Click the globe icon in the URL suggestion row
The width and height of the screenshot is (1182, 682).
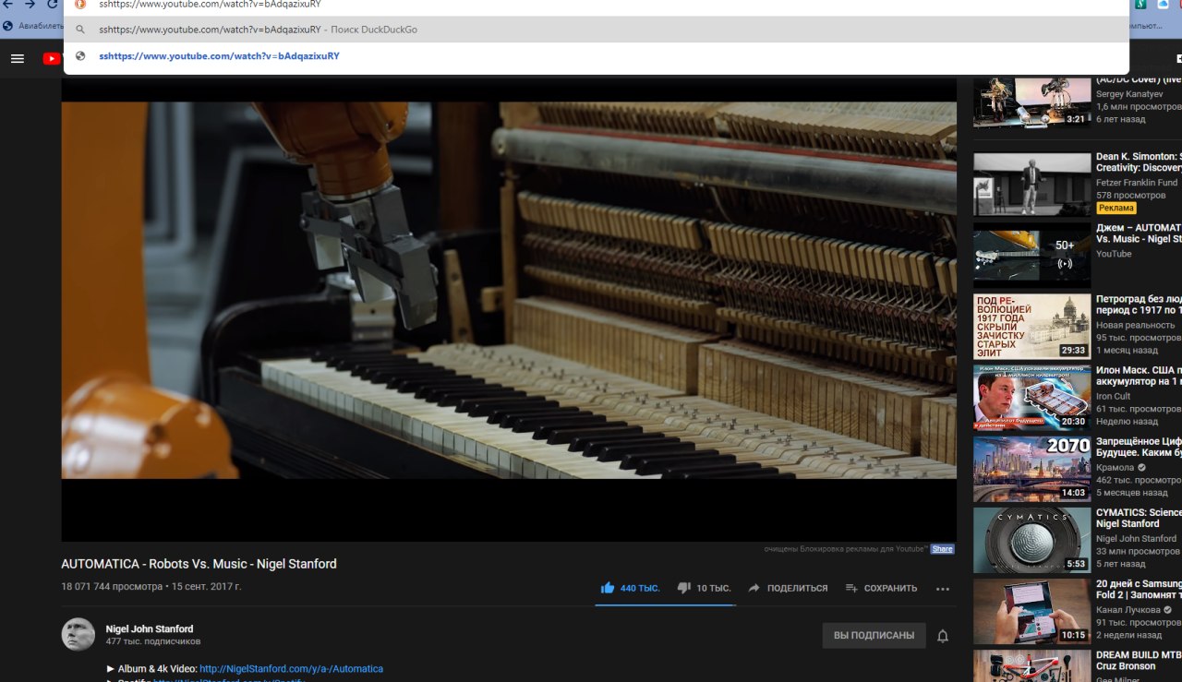point(80,56)
